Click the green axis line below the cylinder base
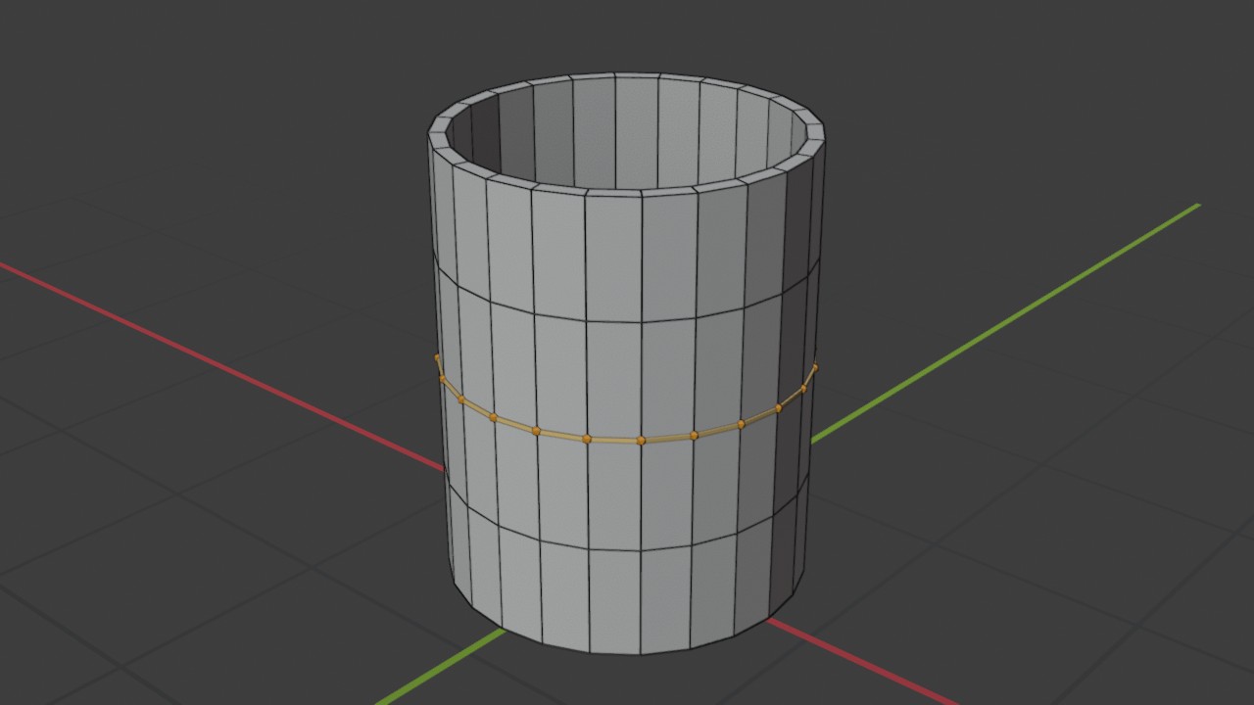The image size is (1254, 705). (441, 668)
